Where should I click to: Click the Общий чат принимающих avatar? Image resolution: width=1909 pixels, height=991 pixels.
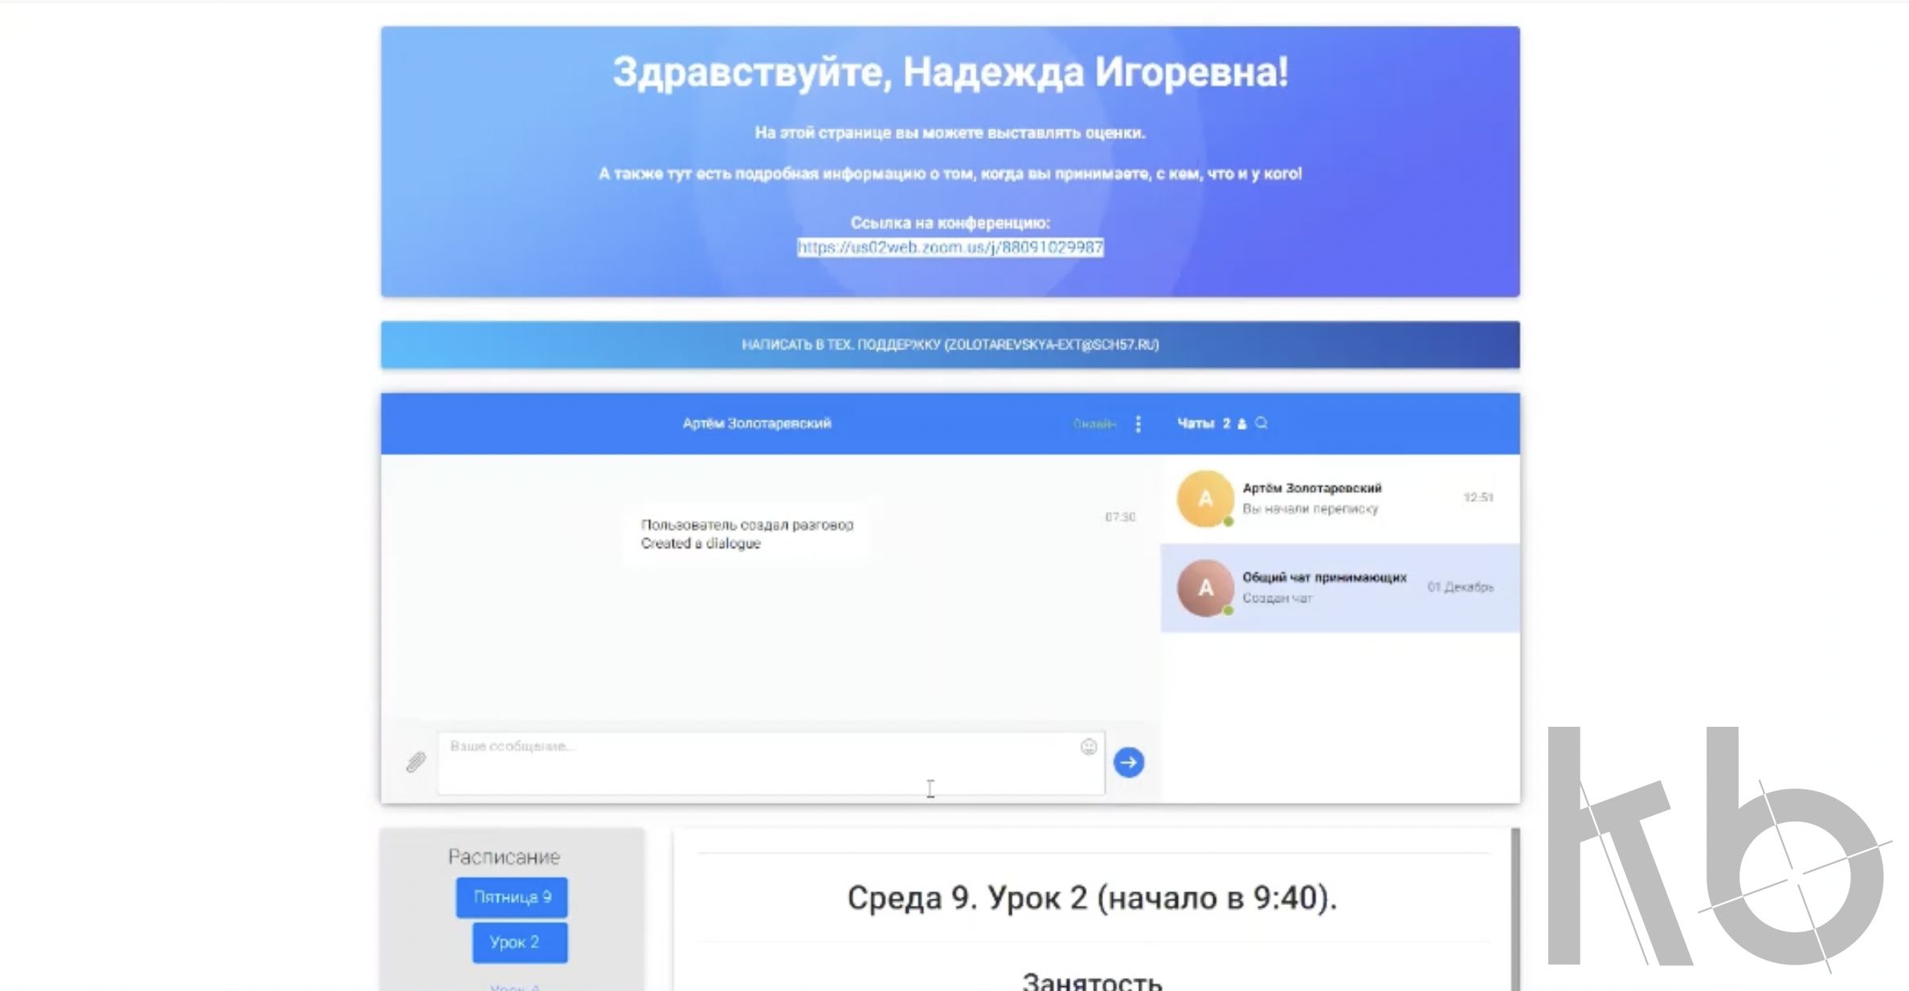(1205, 588)
